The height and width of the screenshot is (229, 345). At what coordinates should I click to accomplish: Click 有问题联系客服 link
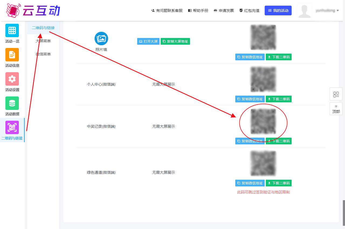click(167, 11)
